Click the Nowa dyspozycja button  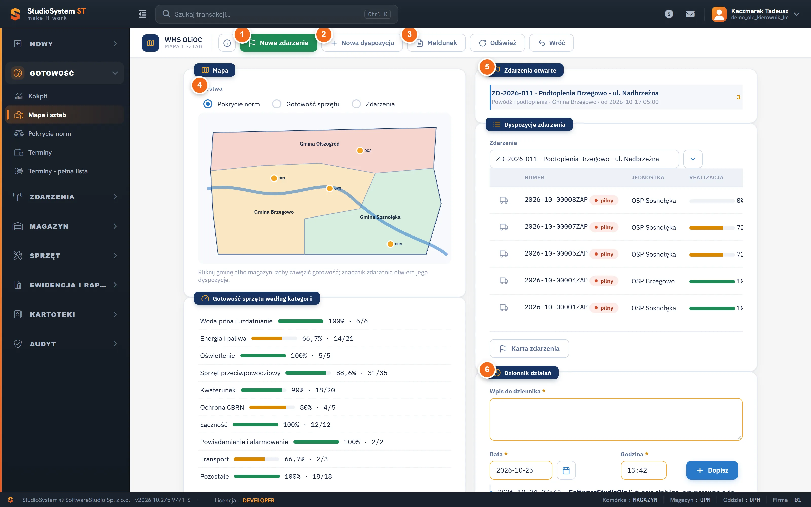tap(362, 43)
